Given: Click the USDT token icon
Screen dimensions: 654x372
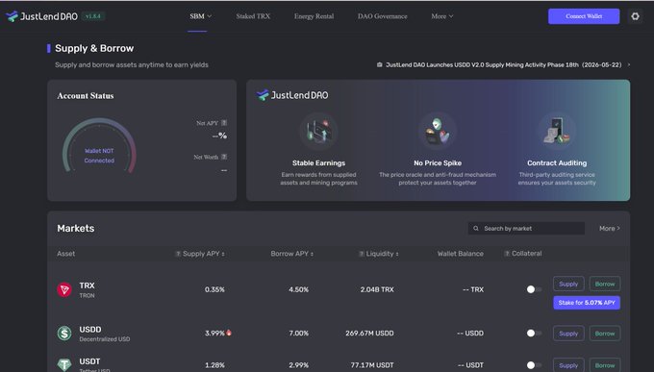Looking at the screenshot, I should click(64, 365).
